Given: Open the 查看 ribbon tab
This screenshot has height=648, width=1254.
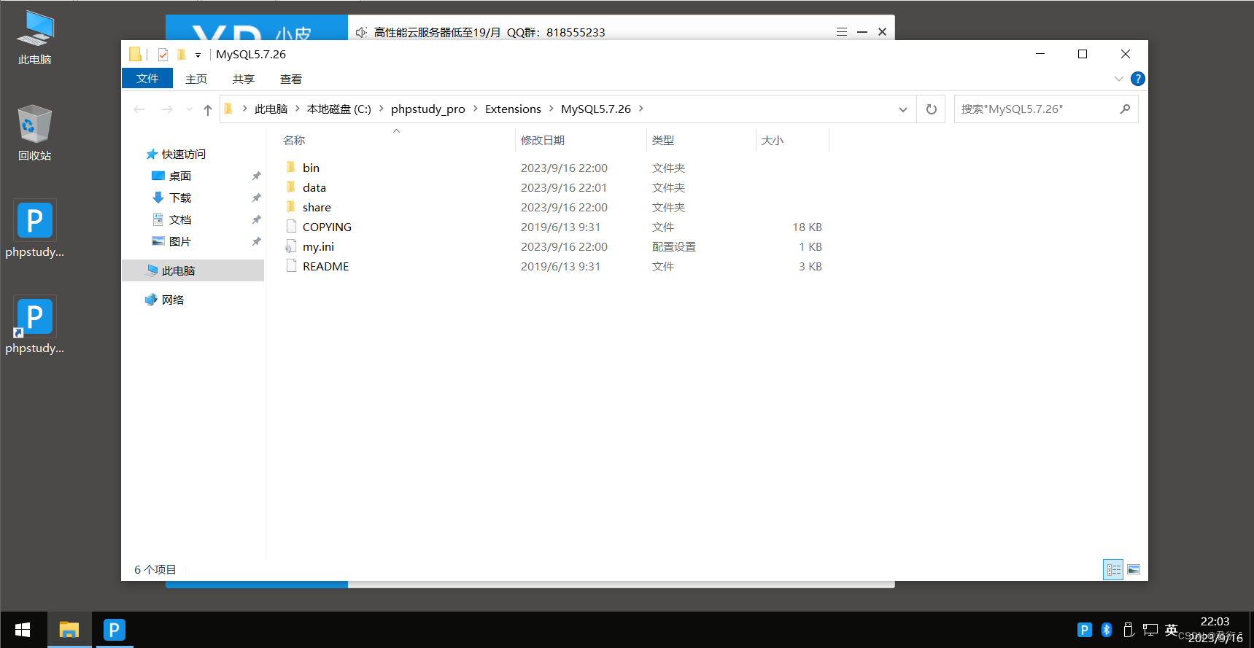Looking at the screenshot, I should pos(291,79).
